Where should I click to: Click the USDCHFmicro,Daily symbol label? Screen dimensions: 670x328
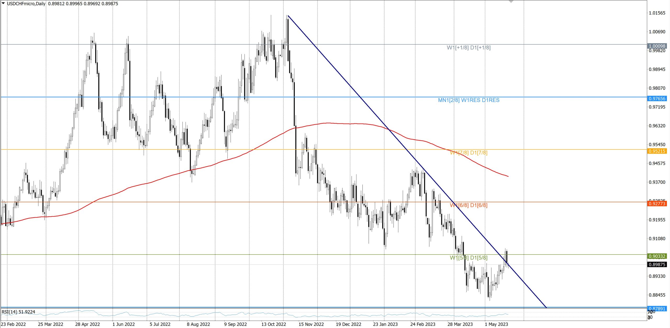point(26,4)
